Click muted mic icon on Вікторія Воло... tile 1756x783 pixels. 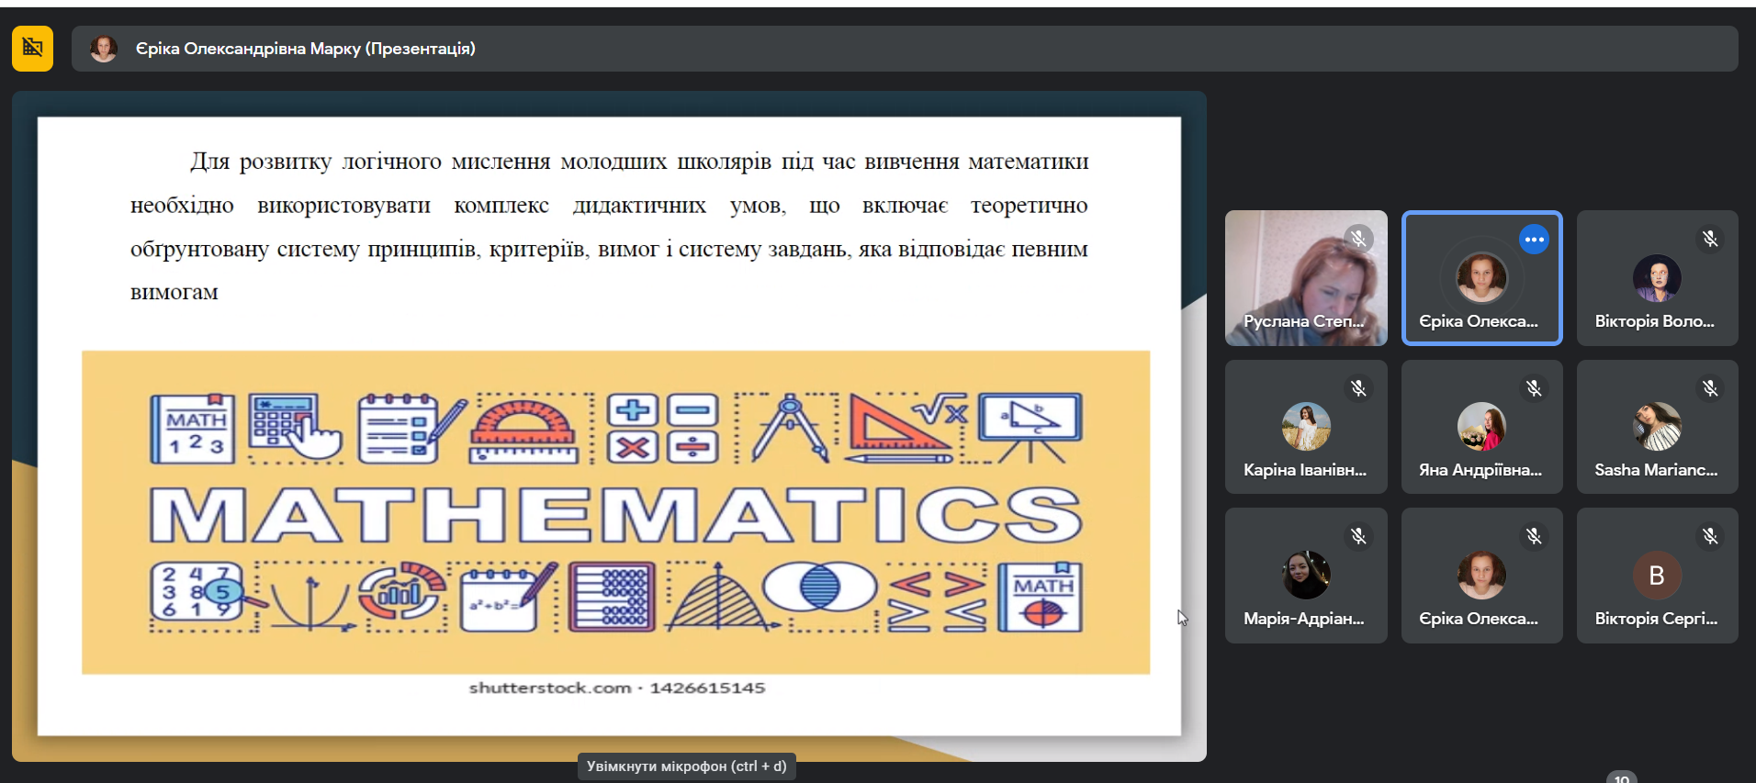pyautogui.click(x=1709, y=240)
